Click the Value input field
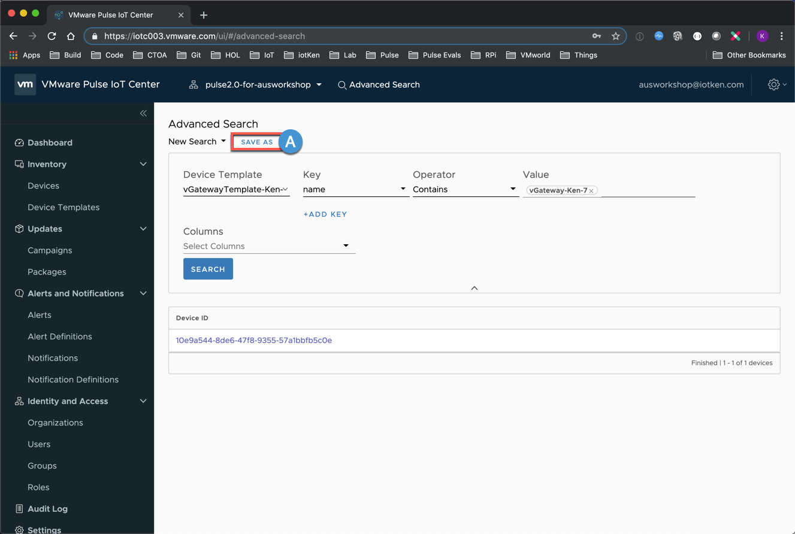795x534 pixels. [x=647, y=190]
